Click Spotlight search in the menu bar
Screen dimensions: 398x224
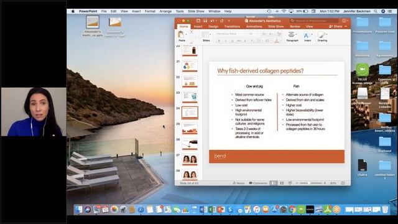pyautogui.click(x=376, y=11)
